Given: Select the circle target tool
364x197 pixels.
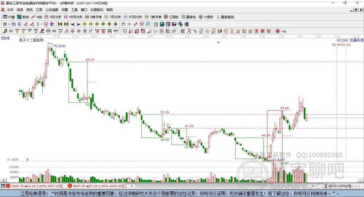Looking at the screenshot, I should point(73,31).
